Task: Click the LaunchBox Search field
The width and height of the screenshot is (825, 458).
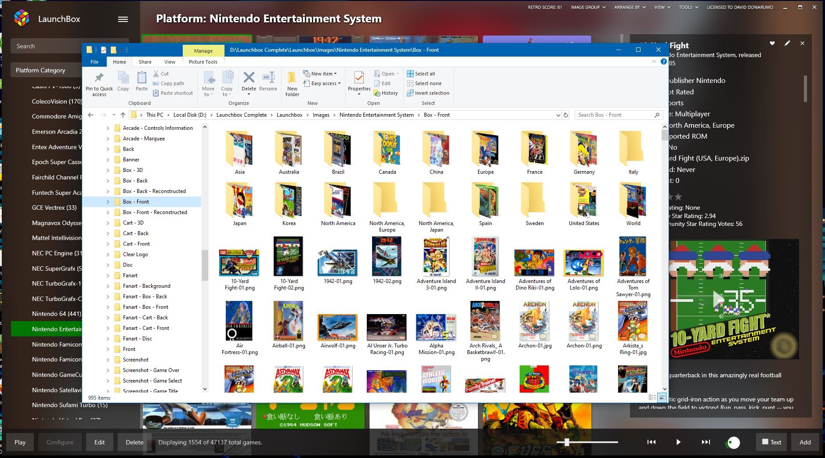Action: pyautogui.click(x=46, y=46)
